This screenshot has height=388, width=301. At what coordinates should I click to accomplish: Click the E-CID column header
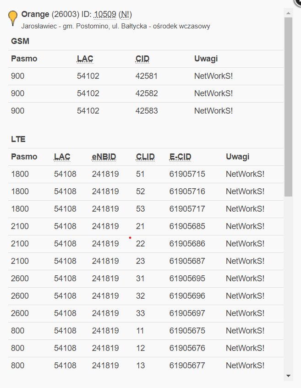[x=180, y=156]
